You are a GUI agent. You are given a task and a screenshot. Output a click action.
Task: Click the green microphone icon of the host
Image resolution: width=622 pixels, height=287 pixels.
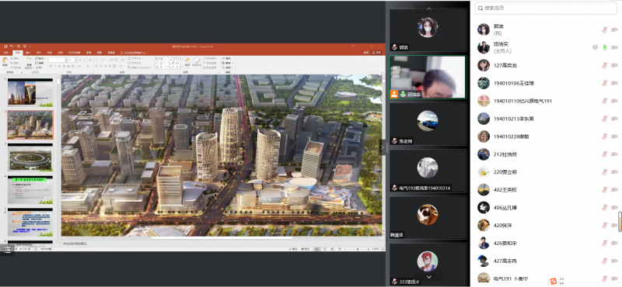point(604,47)
